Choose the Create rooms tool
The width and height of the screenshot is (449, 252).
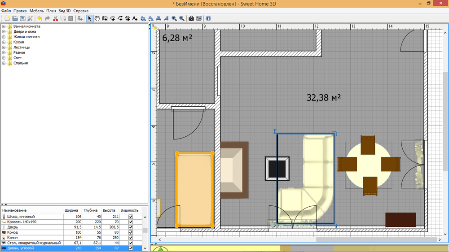click(x=112, y=18)
